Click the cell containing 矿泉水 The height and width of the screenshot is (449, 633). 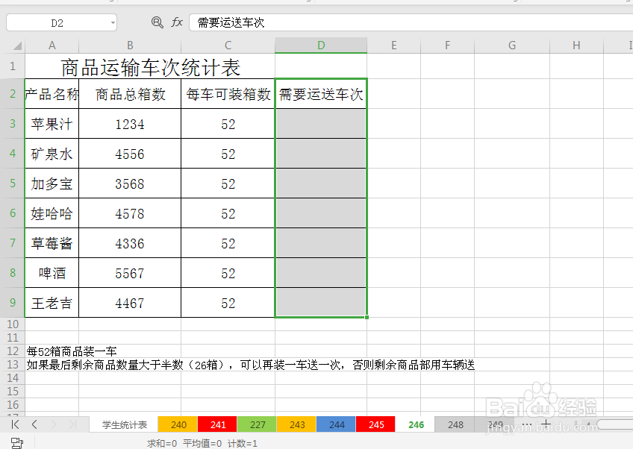pyautogui.click(x=52, y=154)
